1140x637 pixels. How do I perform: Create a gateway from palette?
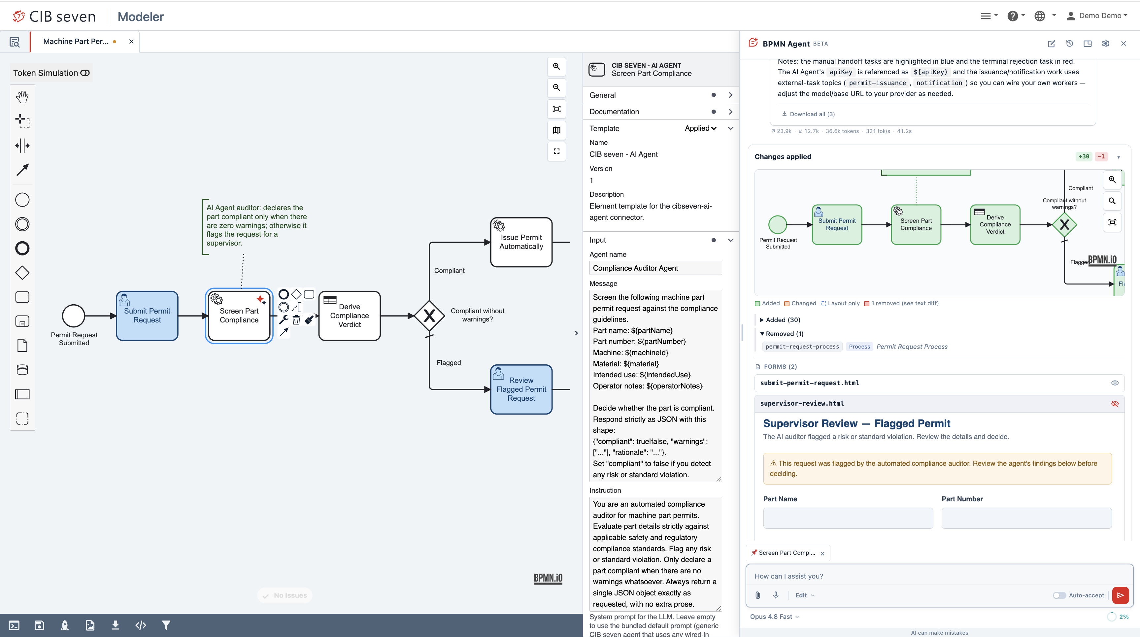22,273
